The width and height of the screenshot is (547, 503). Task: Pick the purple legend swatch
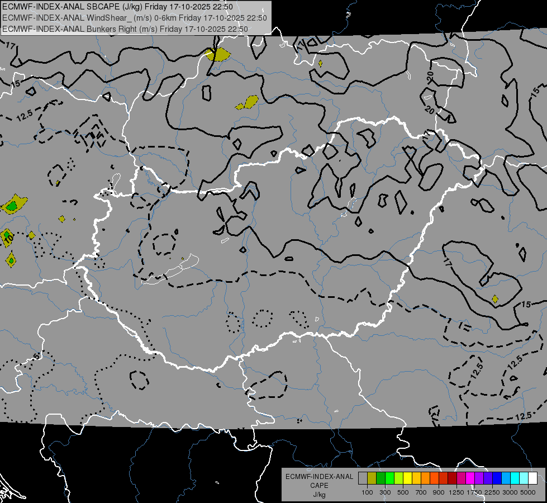coord(479,478)
